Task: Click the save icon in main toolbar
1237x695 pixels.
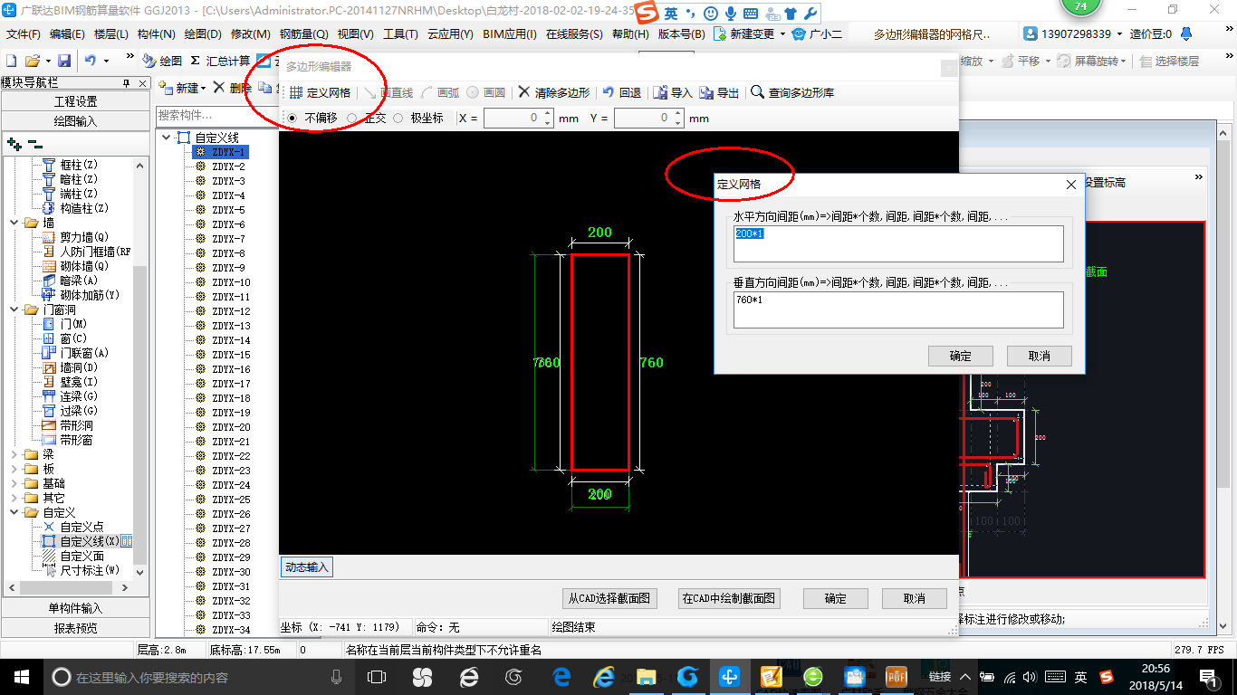Action: tap(64, 61)
